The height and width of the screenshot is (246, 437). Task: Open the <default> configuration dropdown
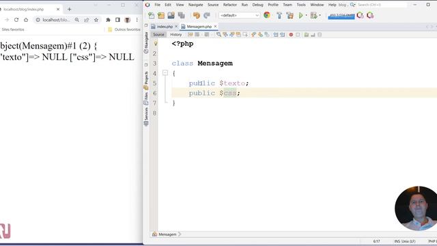[240, 15]
